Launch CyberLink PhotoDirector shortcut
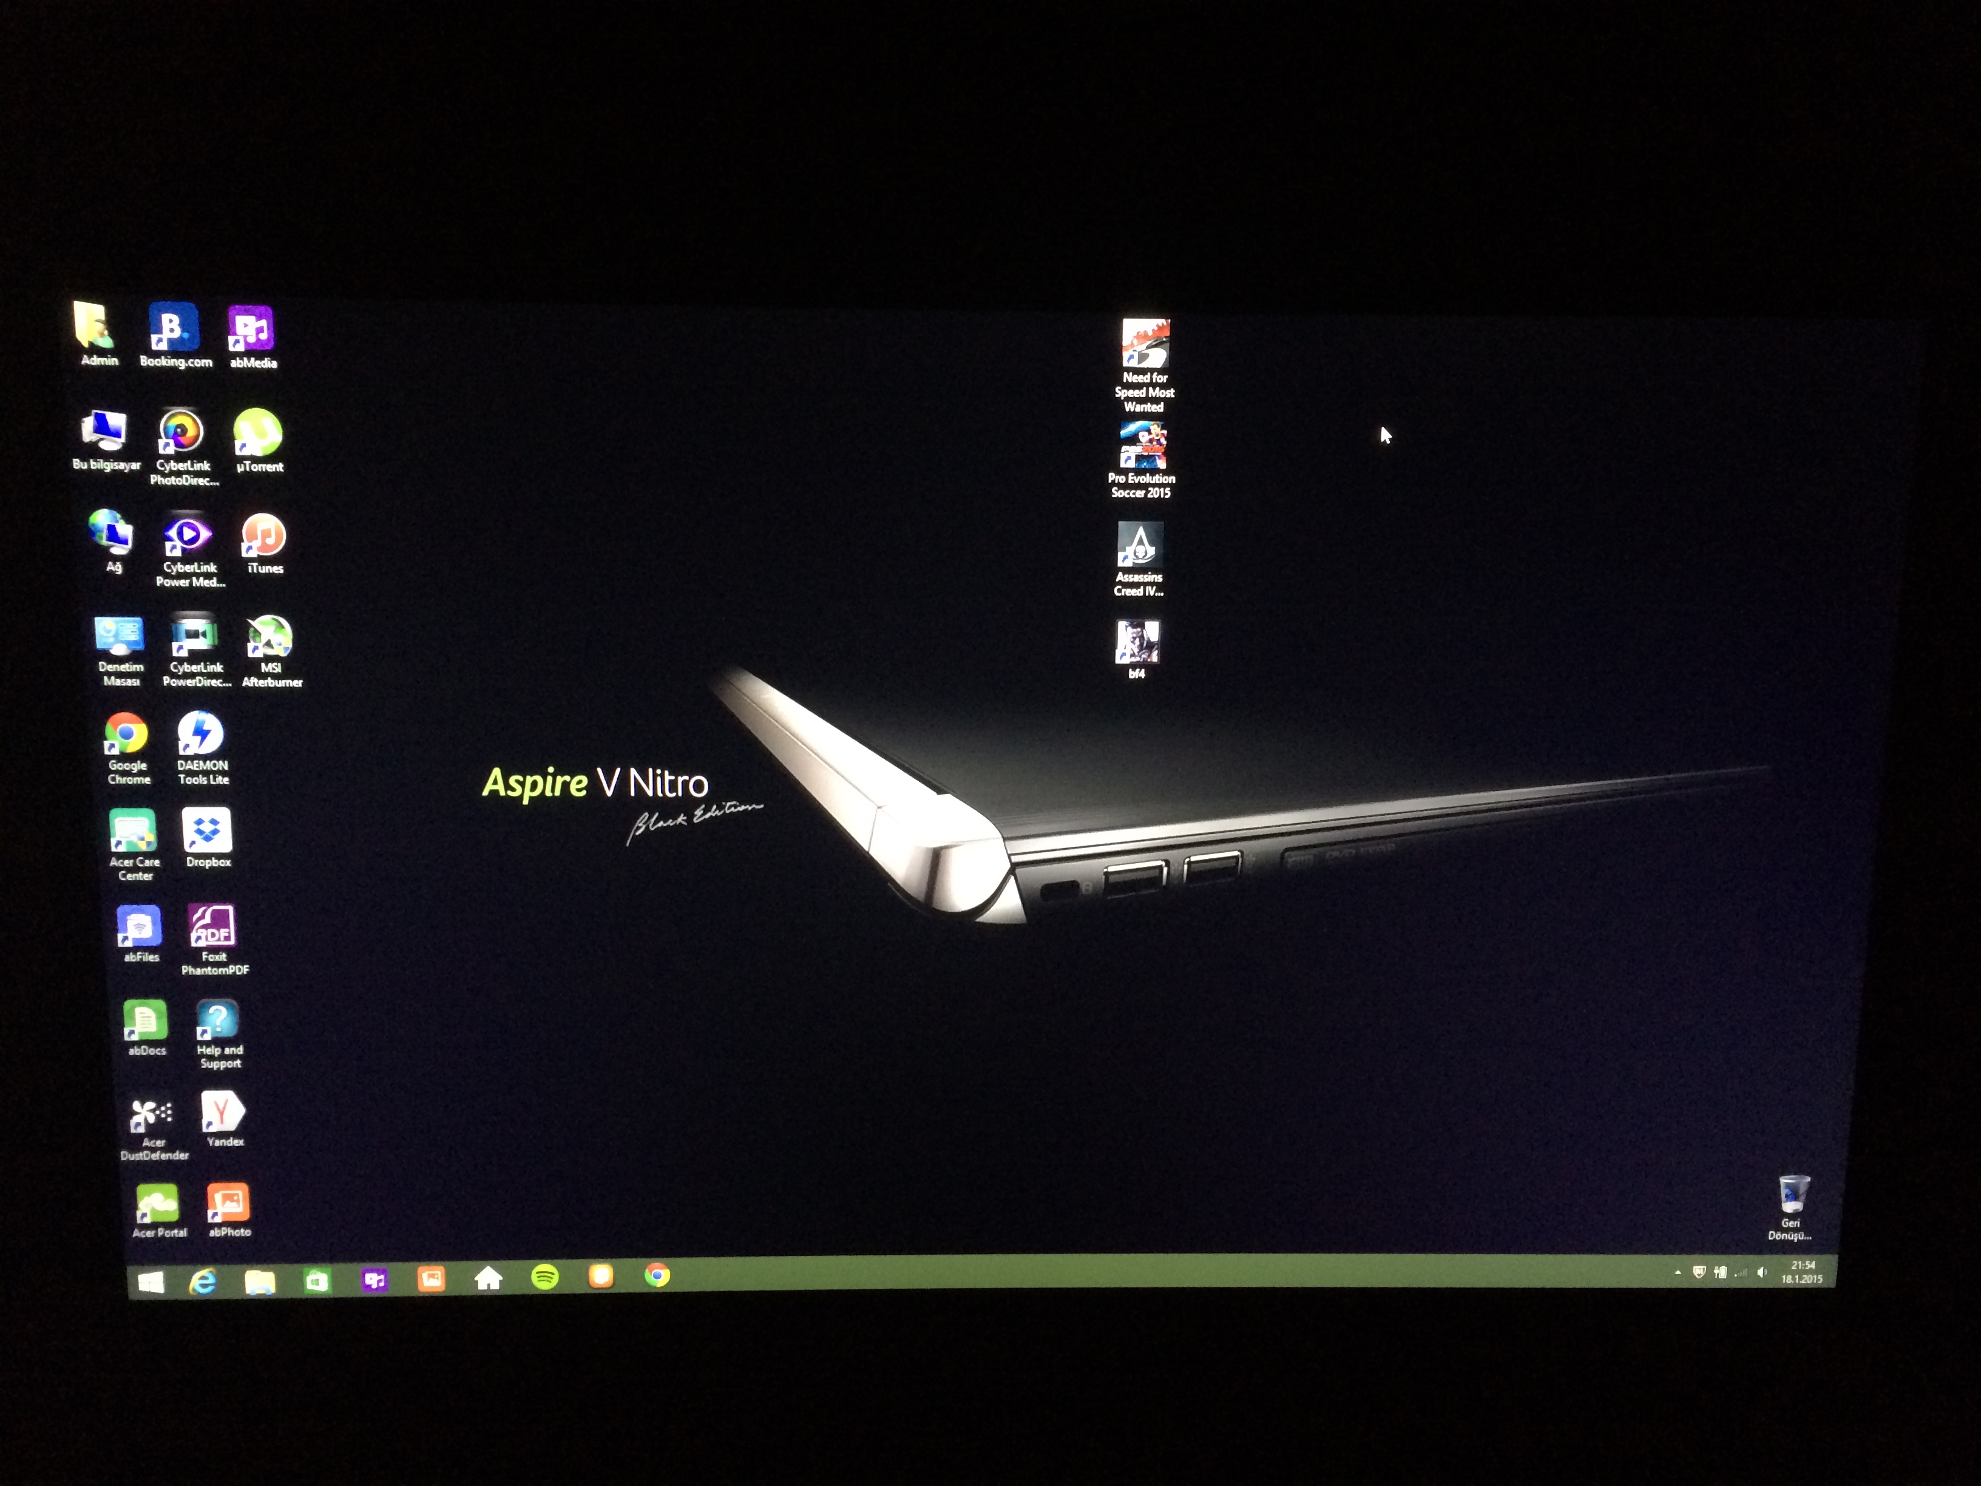 click(x=183, y=448)
